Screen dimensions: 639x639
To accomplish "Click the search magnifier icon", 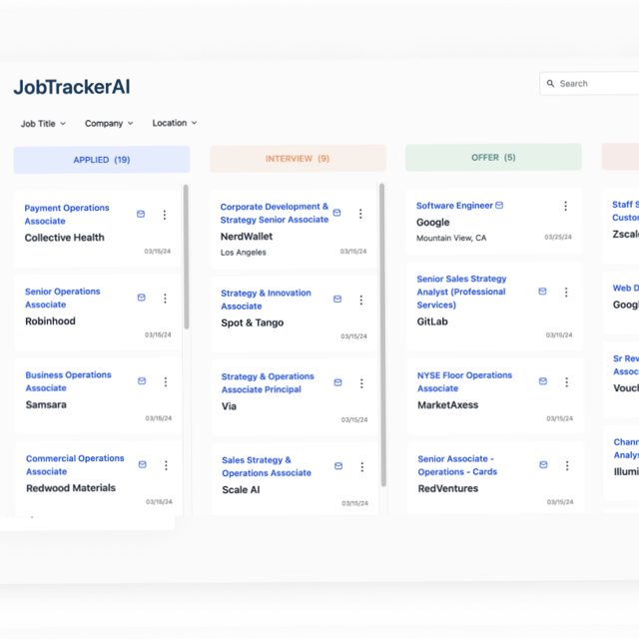I will point(550,83).
